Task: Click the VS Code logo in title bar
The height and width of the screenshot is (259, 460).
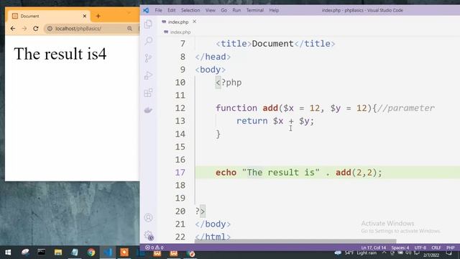Action: [x=146, y=10]
